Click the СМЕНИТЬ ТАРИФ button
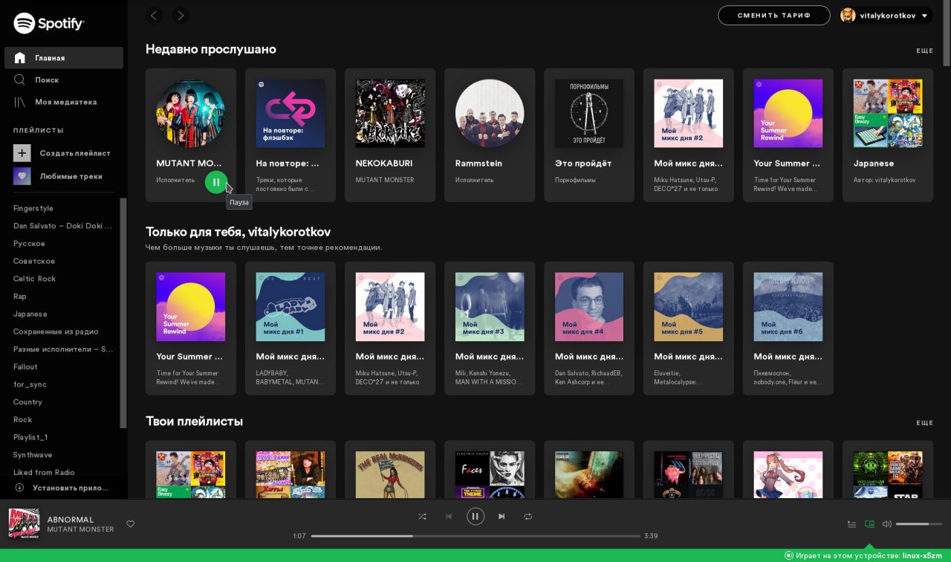951x562 pixels. pyautogui.click(x=774, y=15)
